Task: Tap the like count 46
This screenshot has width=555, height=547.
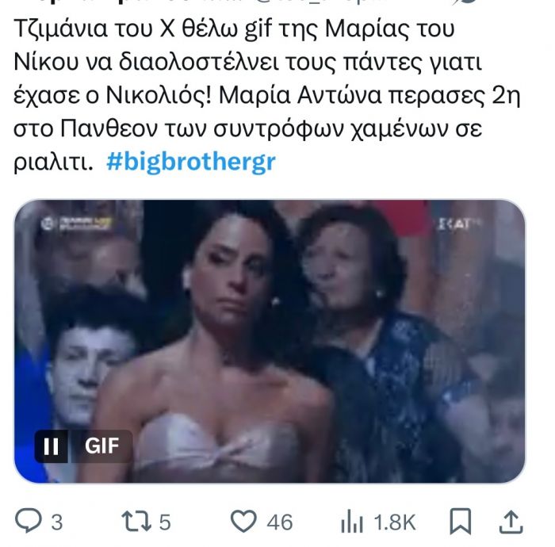Action: pyautogui.click(x=280, y=522)
